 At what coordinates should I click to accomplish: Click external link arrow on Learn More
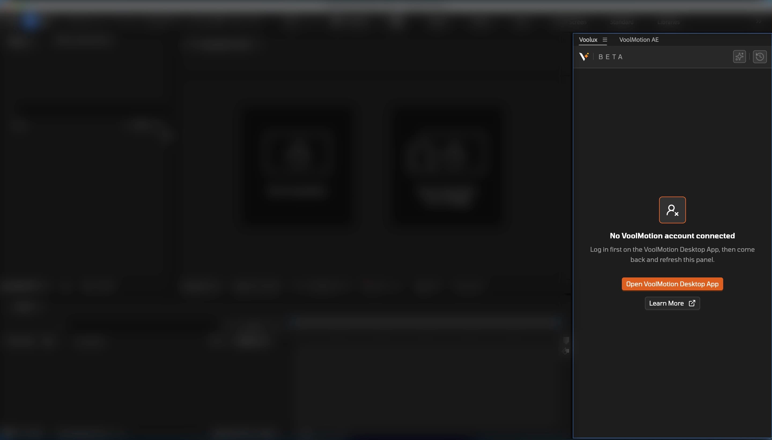pyautogui.click(x=692, y=303)
